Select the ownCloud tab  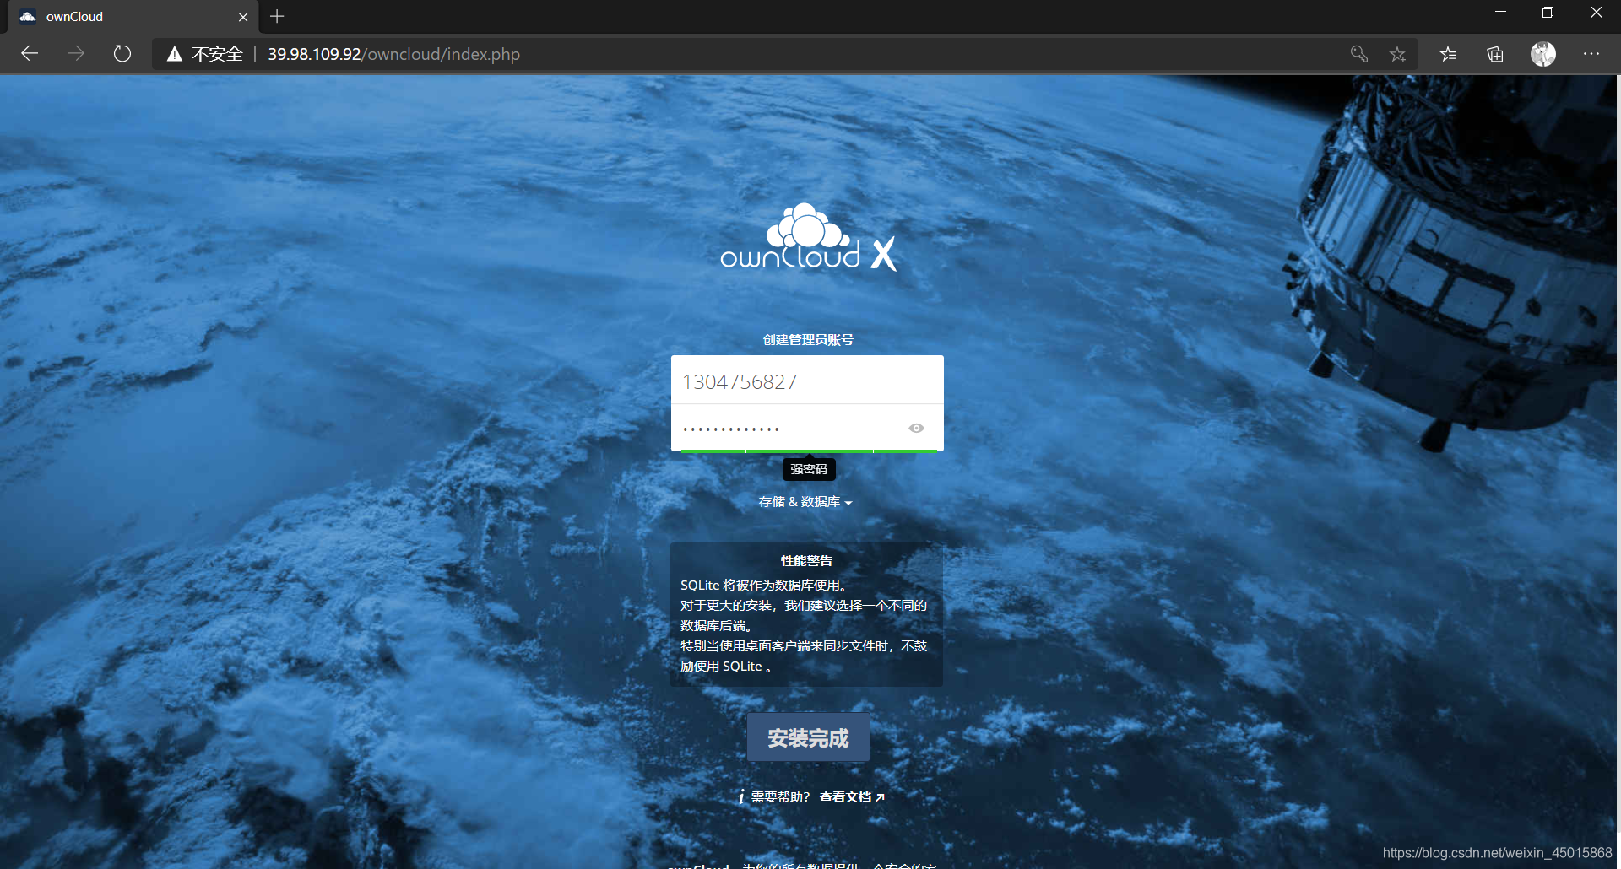pyautogui.click(x=134, y=17)
